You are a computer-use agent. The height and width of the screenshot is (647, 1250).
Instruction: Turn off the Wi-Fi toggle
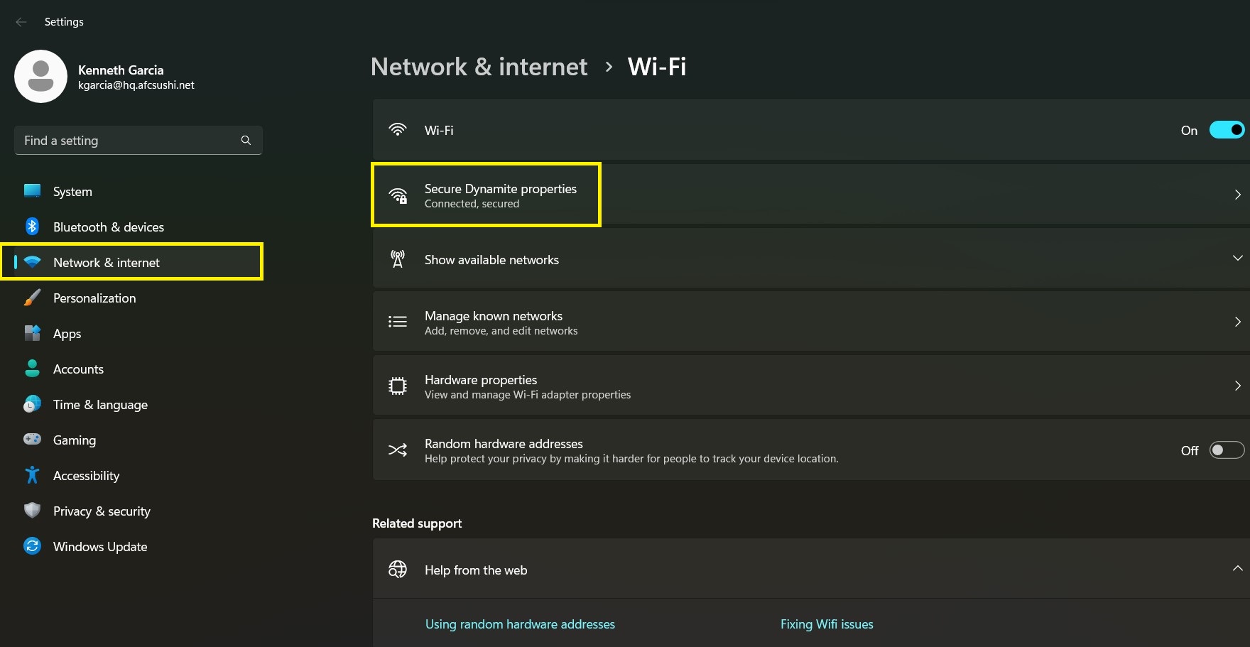click(1227, 130)
